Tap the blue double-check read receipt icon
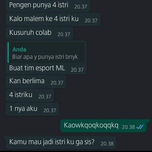Image resolution: width=152 pixels, height=152 pixels. (140, 127)
